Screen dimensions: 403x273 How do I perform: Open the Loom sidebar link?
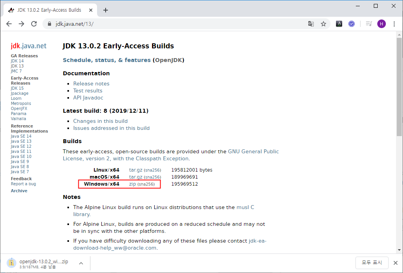tap(16, 98)
